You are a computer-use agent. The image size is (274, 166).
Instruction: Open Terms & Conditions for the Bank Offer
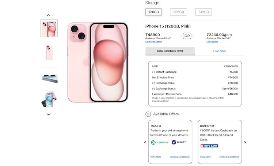coord(229,157)
